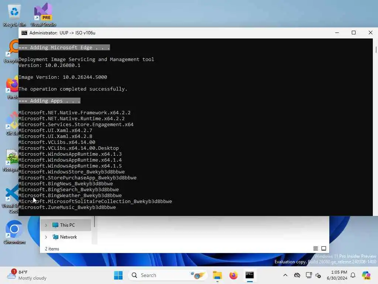Screen dimensions: 378x284
Task: Show hidden system tray icons
Action: tap(285, 275)
